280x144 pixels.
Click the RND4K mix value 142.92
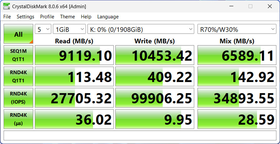click(x=237, y=76)
